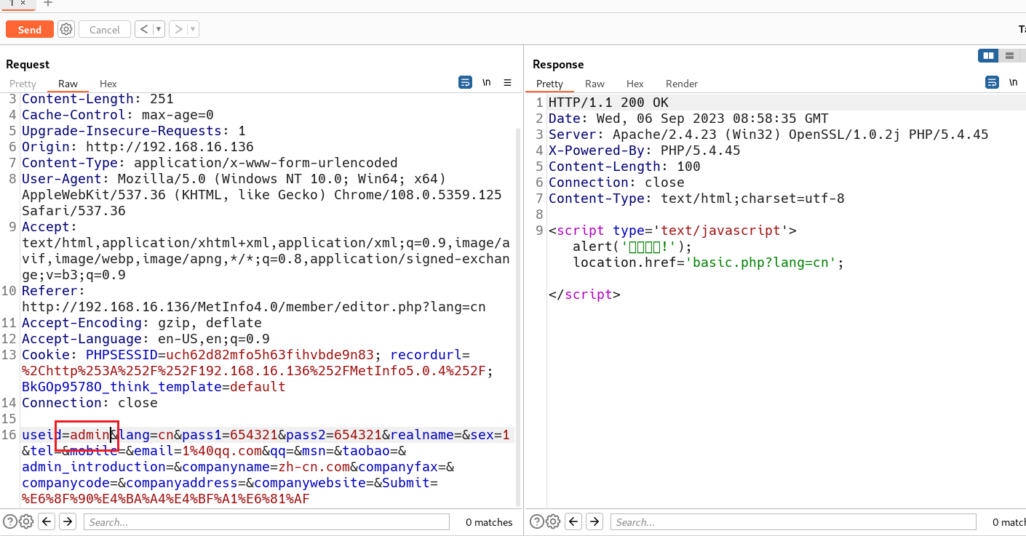Switch Response view to Raw tab
Screen dimensions: 1026x536
coord(594,84)
